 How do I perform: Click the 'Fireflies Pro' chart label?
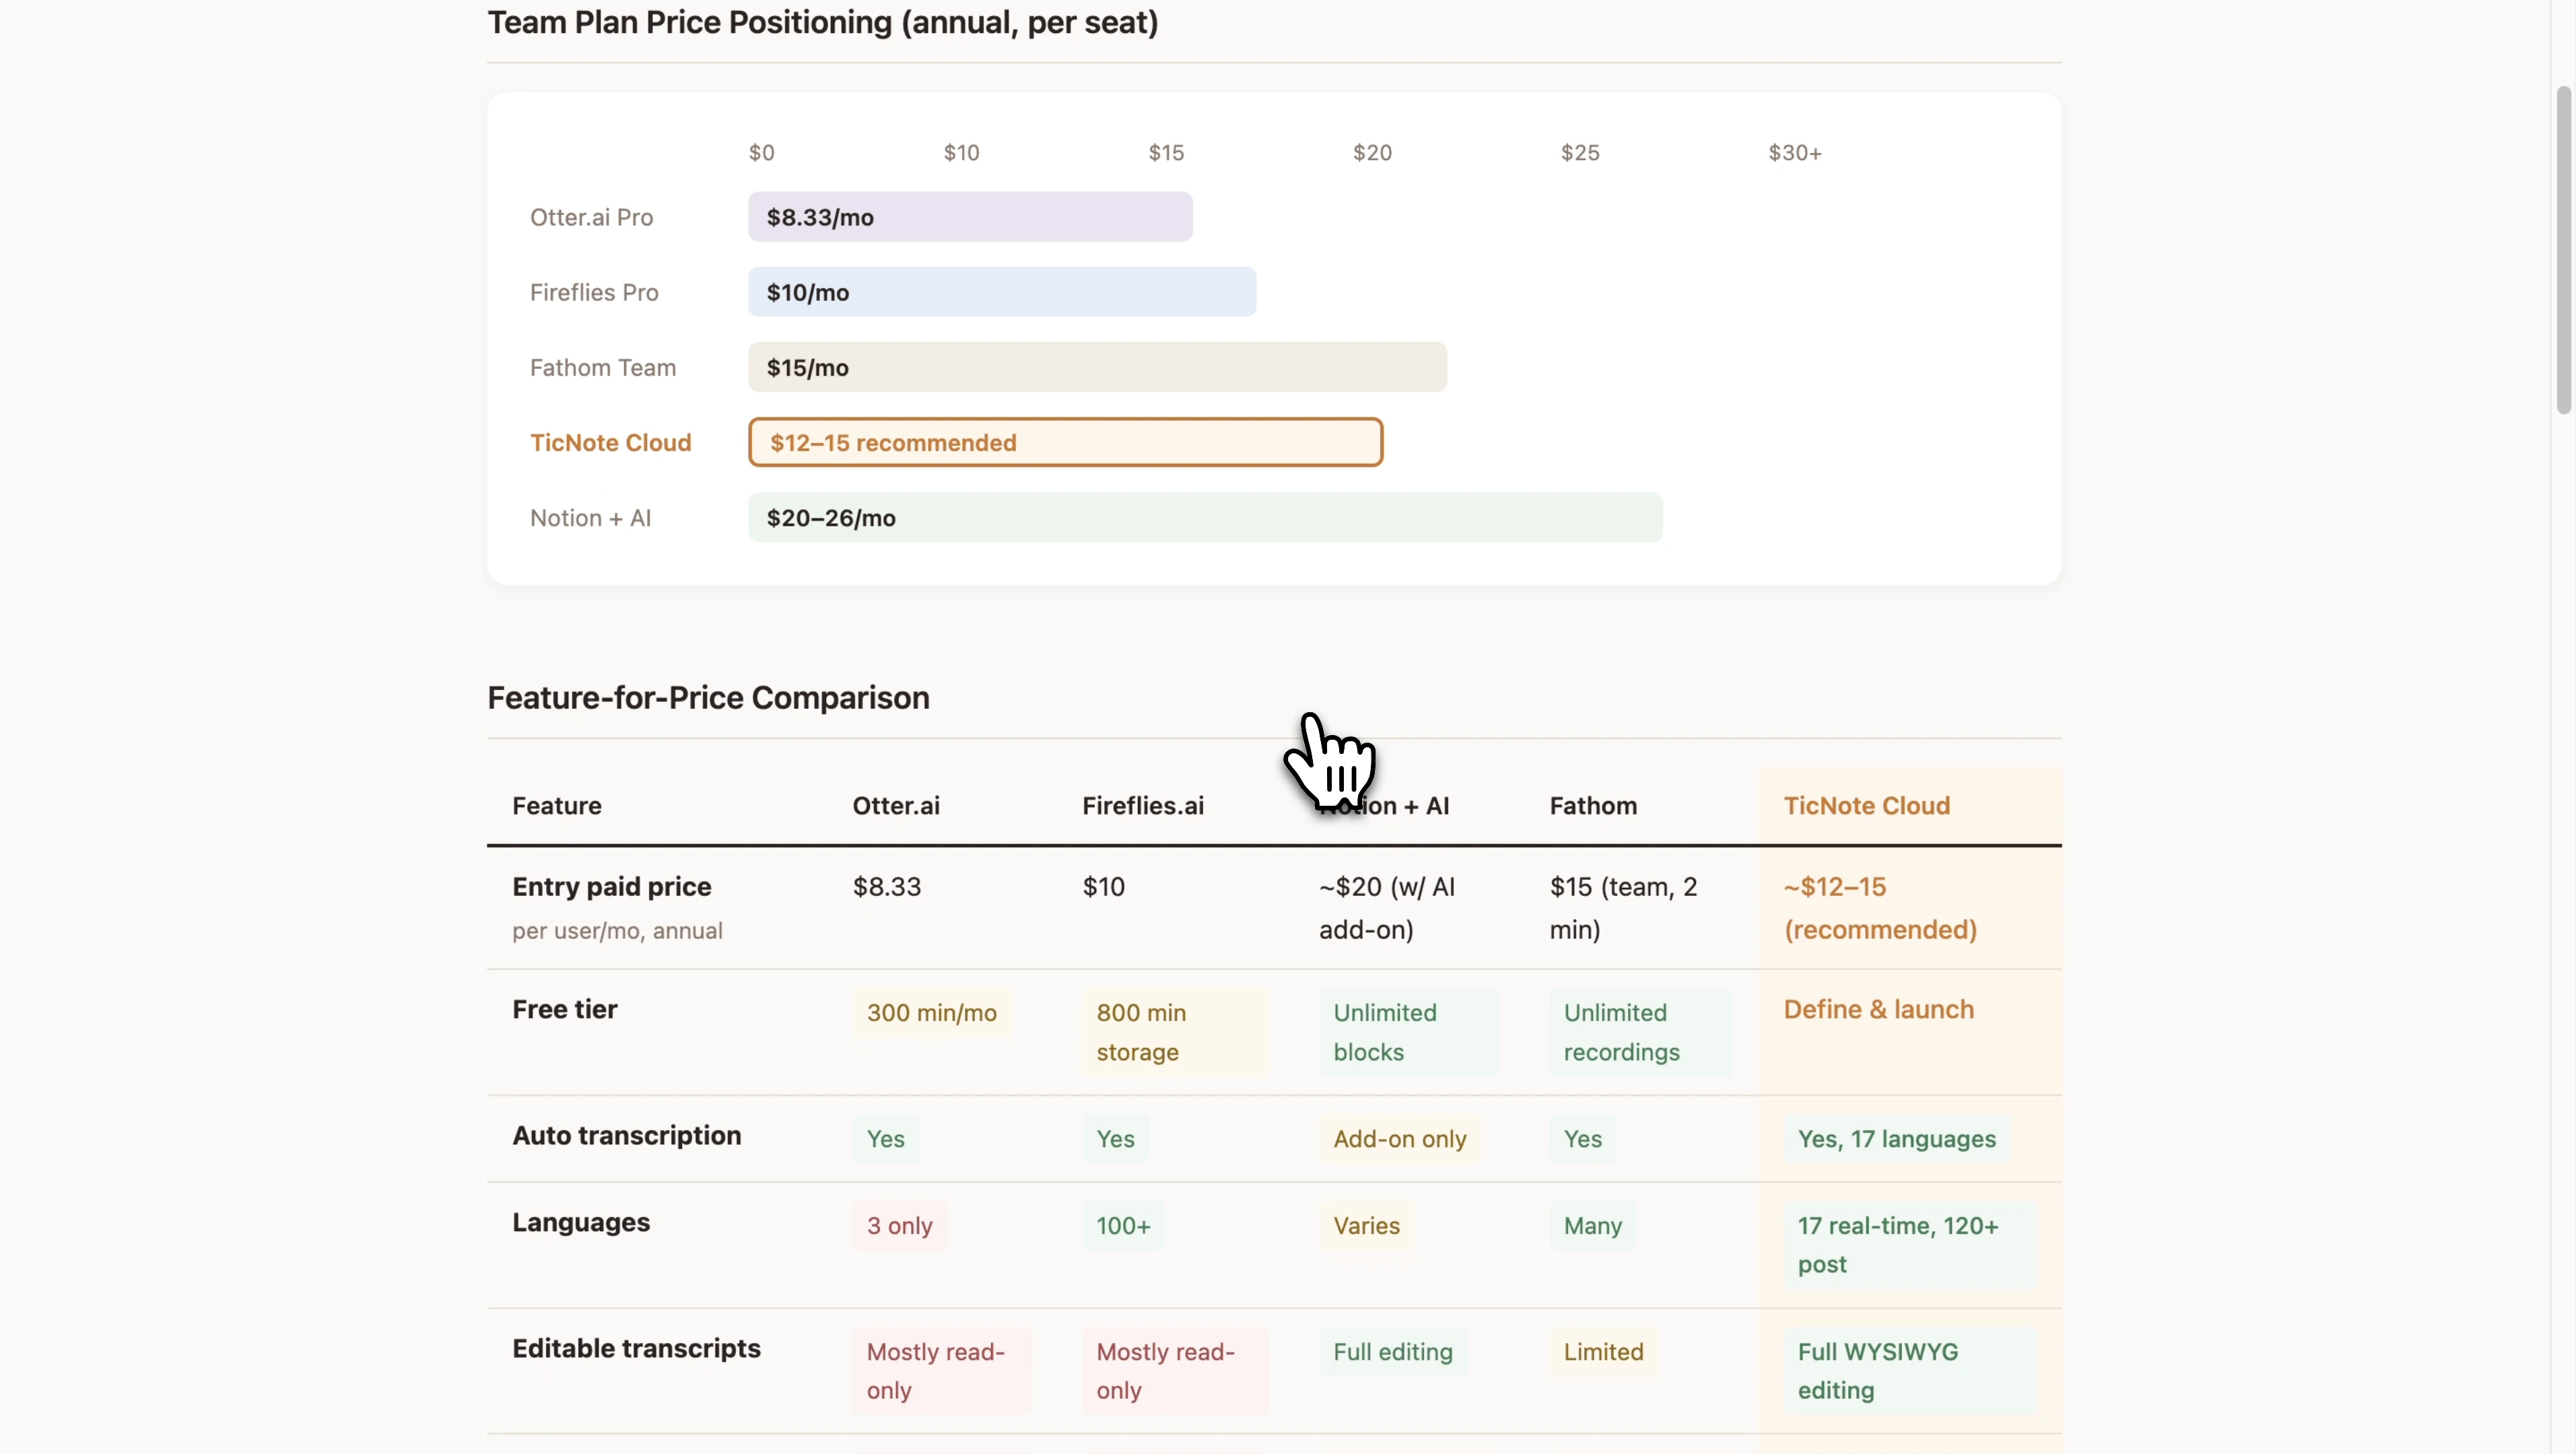pos(594,292)
